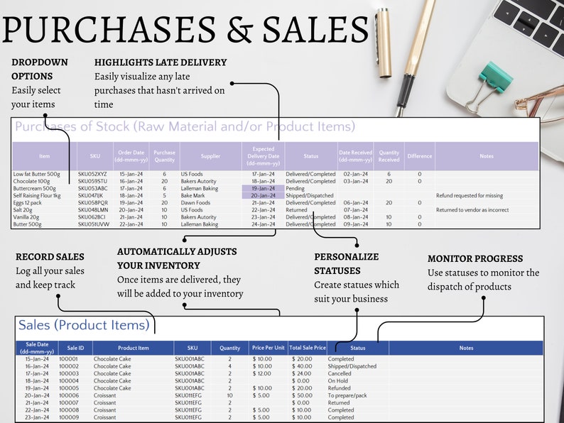The image size is (564, 423).
Task: Click the Vanilla 20g item cell
Action: point(26,217)
